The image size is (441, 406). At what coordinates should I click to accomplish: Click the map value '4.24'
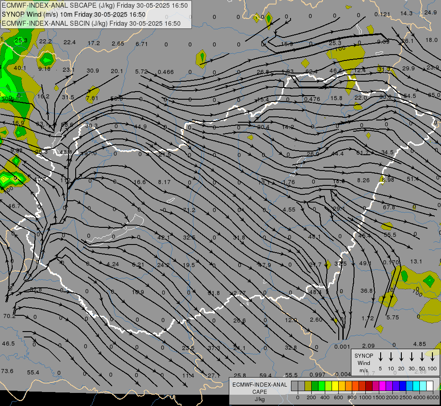coord(113,264)
